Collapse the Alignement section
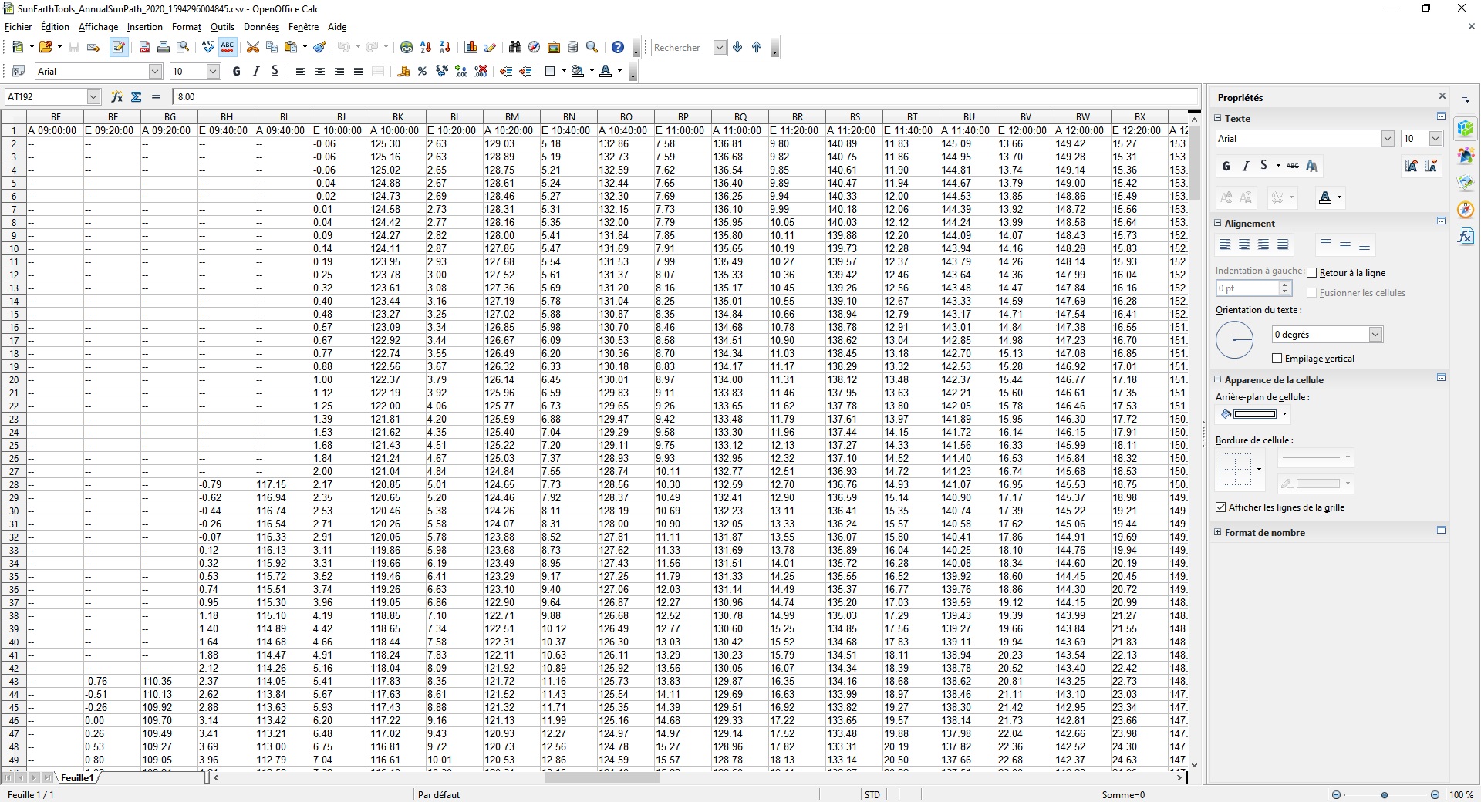Screen dimensions: 1481x802 pyautogui.click(x=1218, y=223)
